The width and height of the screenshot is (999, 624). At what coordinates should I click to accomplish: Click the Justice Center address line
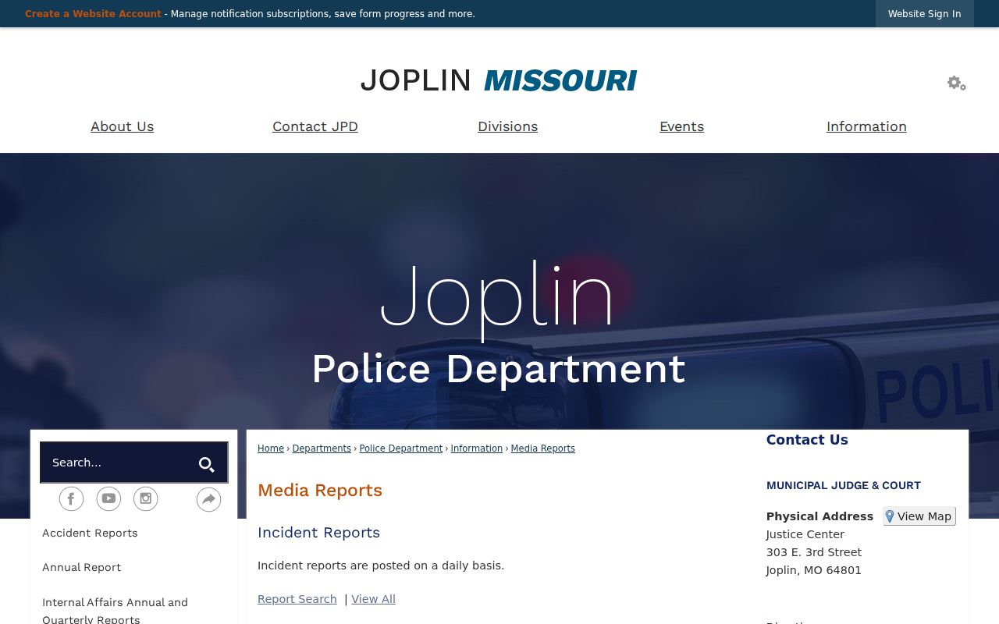click(x=805, y=534)
